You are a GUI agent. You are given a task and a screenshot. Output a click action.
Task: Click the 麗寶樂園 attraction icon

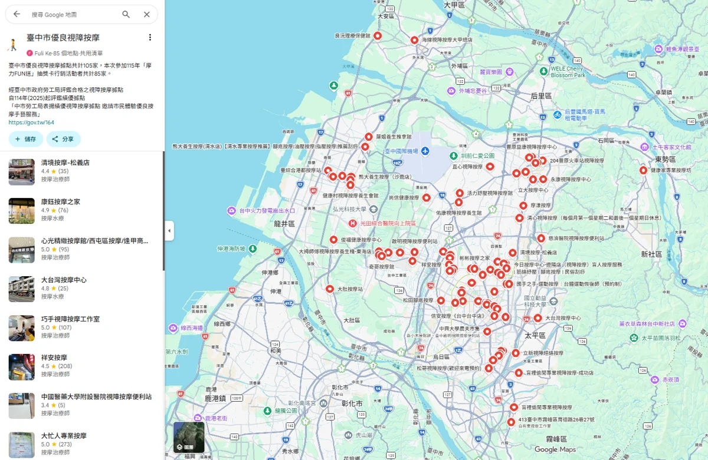tap(509, 72)
